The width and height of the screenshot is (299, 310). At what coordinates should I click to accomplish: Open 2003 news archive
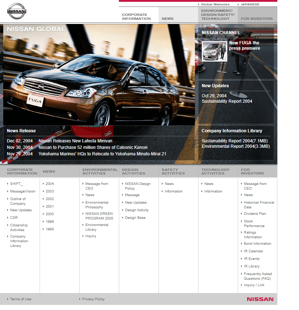pos(50,191)
